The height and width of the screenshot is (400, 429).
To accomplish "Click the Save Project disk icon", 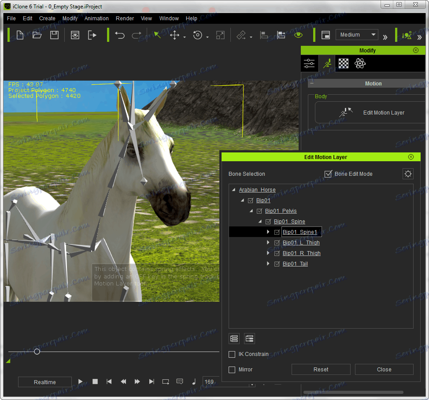I will pos(54,35).
